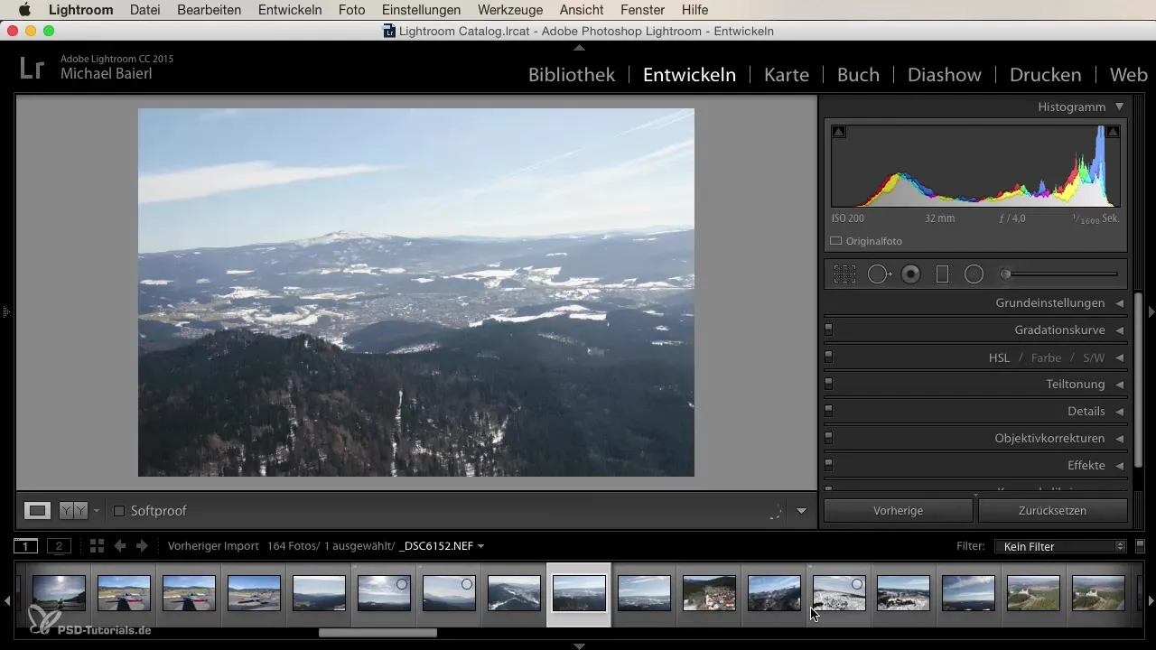Switch to the Karte module
The image size is (1156, 650).
click(787, 75)
